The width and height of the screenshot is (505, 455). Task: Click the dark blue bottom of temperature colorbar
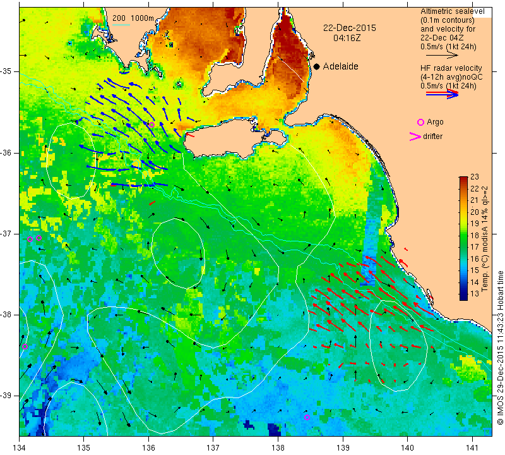click(463, 297)
